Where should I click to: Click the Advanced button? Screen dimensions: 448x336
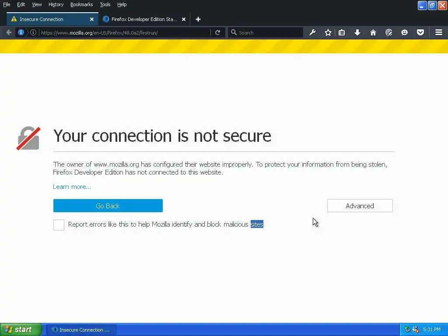(360, 206)
